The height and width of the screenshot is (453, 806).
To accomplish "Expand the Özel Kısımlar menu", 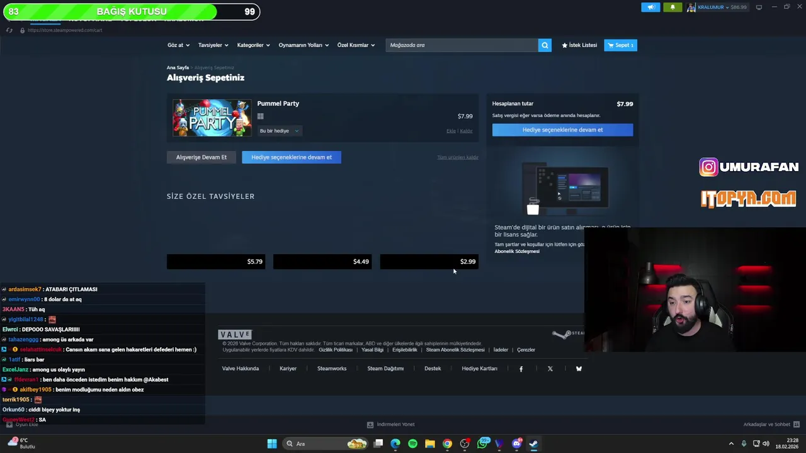I will pos(356,45).
